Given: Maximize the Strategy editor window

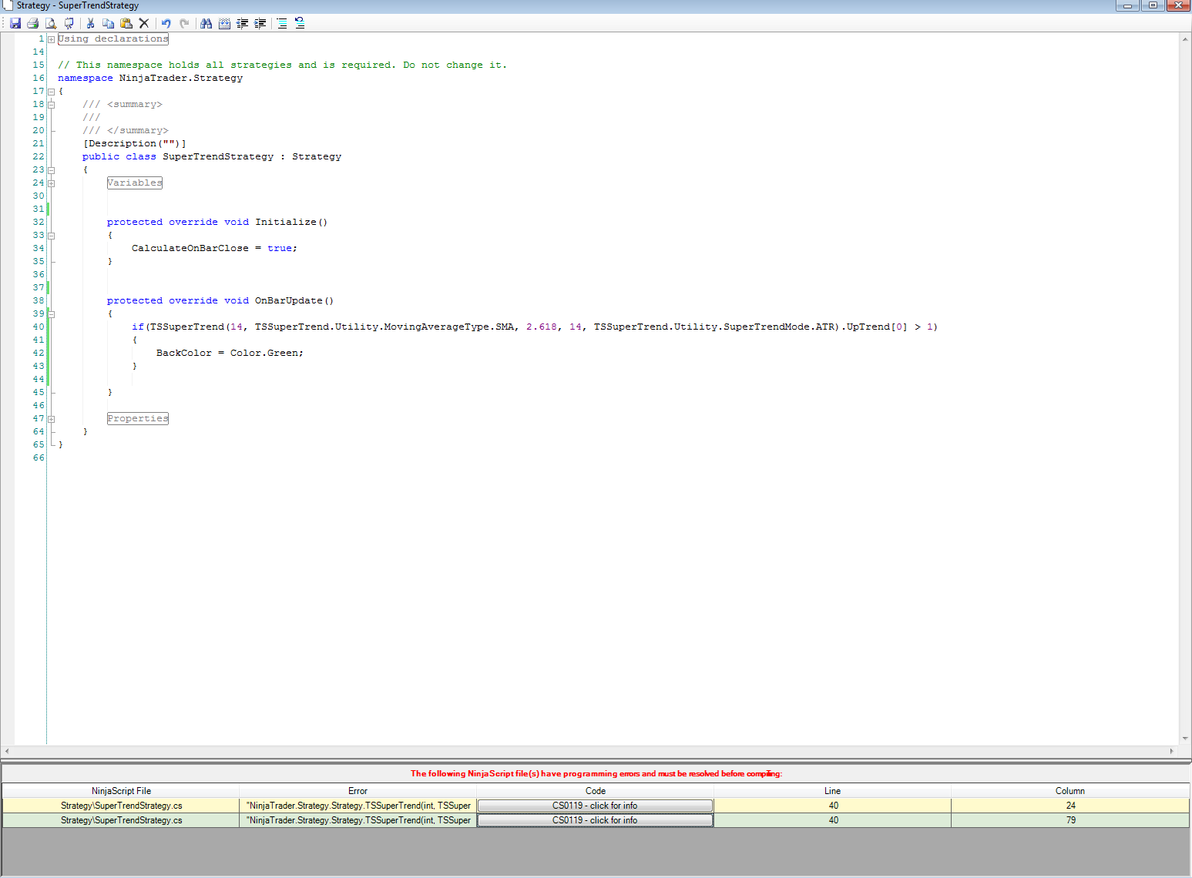Looking at the screenshot, I should pyautogui.click(x=1153, y=5).
